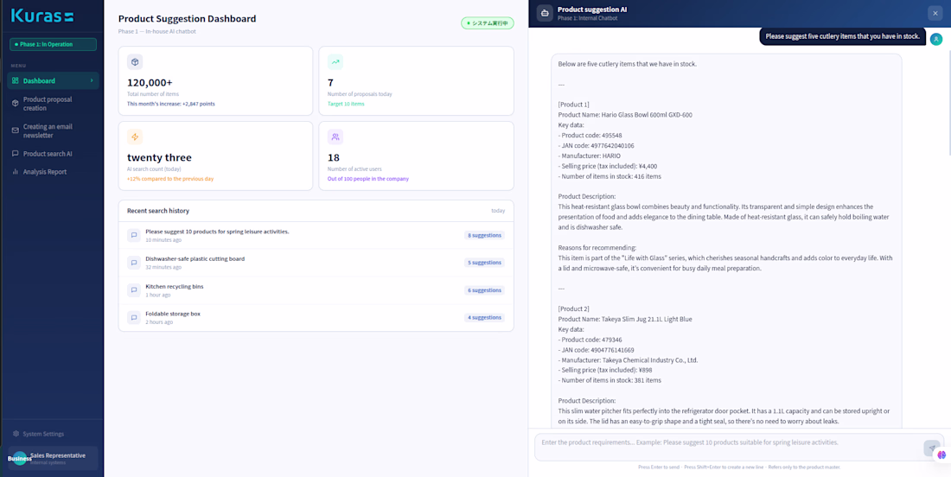Click the total items box icon

coord(135,62)
